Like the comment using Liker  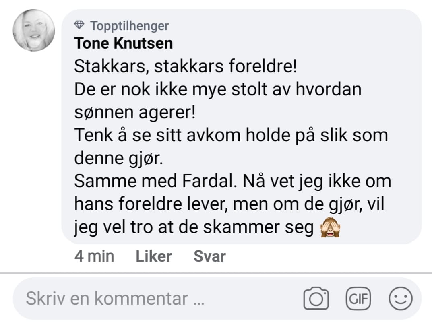(154, 256)
